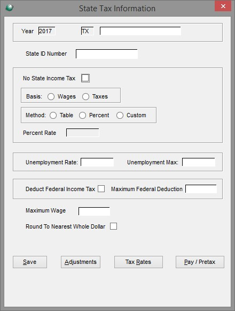The height and width of the screenshot is (311, 235).
Task: Click the Unemployment Max field
Action: click(x=199, y=162)
